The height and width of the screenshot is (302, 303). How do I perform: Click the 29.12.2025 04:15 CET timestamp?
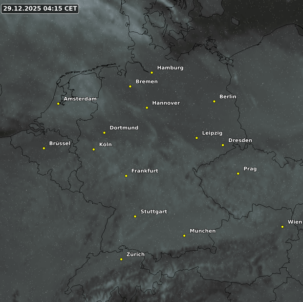click(40, 8)
